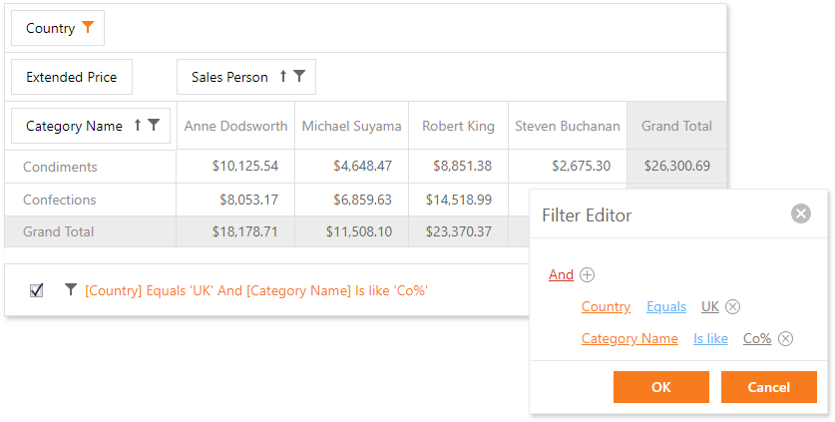This screenshot has height=422, width=835.
Task: Edit the UK filter value
Action: tap(709, 307)
